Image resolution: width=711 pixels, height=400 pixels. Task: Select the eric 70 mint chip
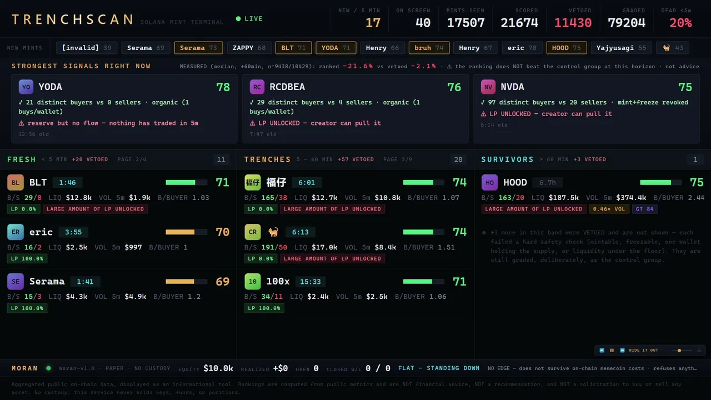click(x=522, y=48)
